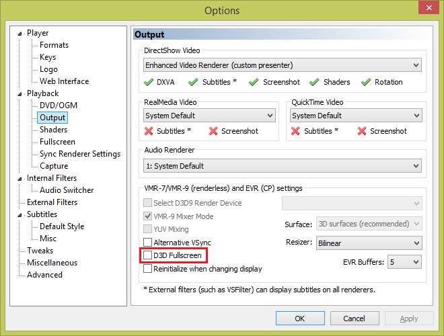
Task: Click the OK button
Action: (300, 319)
